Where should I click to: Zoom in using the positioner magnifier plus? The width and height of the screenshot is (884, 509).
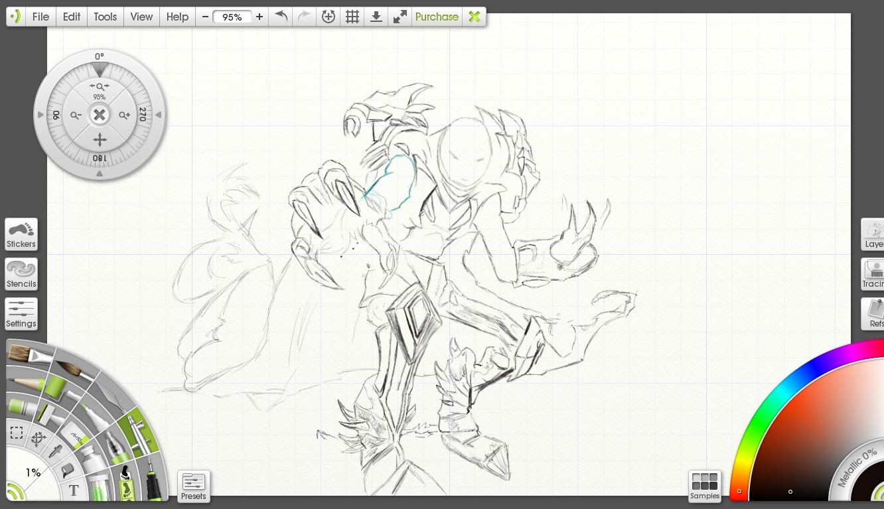[124, 115]
